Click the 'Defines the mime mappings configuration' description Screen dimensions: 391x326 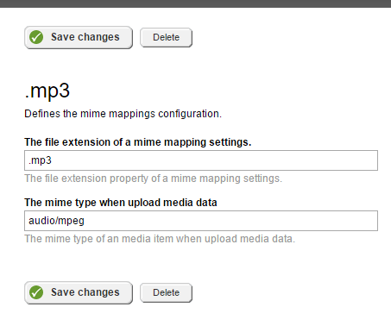(x=123, y=114)
